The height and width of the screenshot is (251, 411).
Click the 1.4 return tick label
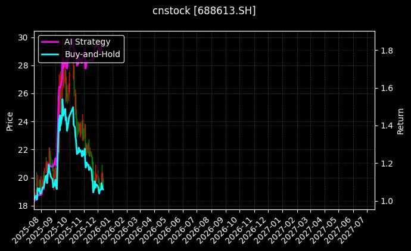[x=387, y=125]
